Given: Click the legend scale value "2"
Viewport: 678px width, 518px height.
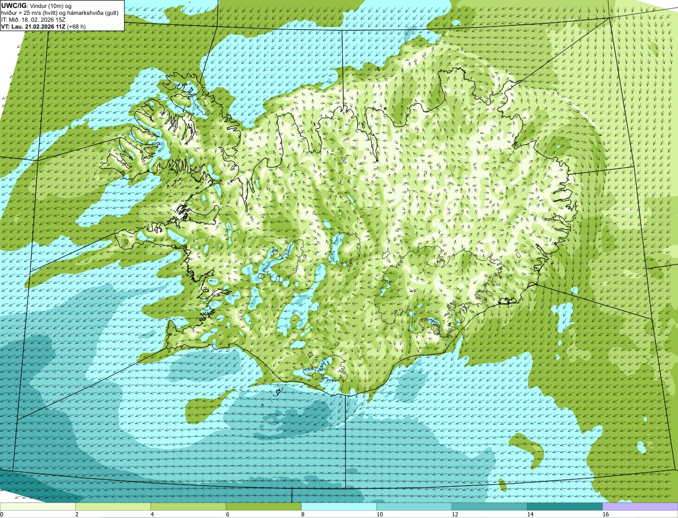Looking at the screenshot, I should (x=77, y=514).
